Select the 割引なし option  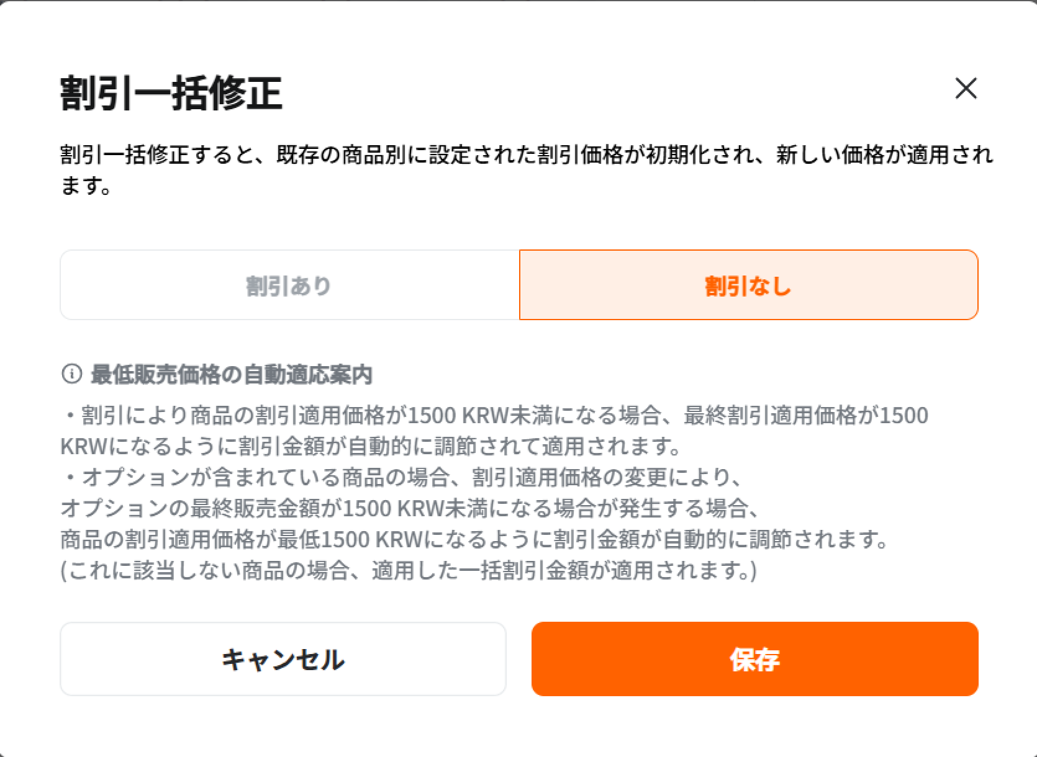(748, 285)
